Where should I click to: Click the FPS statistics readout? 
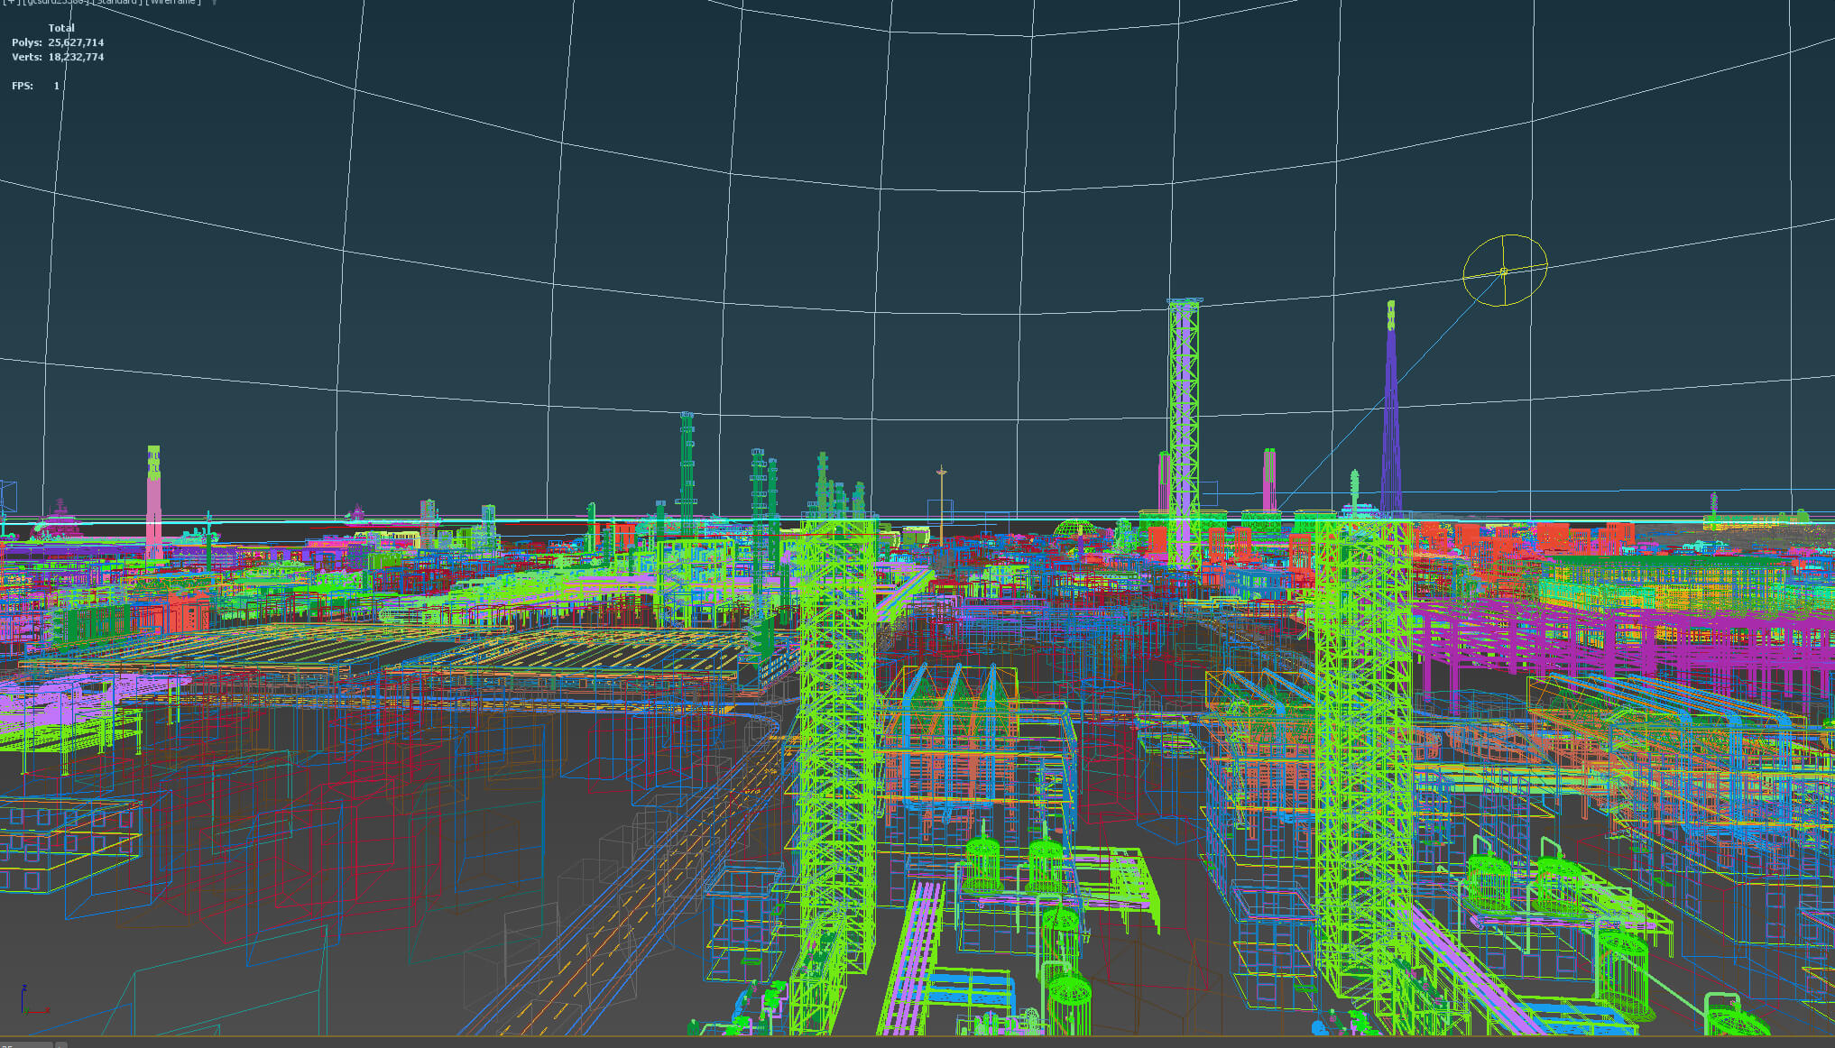pyautogui.click(x=35, y=86)
